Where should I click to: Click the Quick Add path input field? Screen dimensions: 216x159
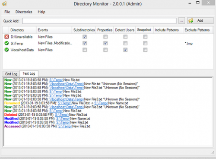point(99,21)
